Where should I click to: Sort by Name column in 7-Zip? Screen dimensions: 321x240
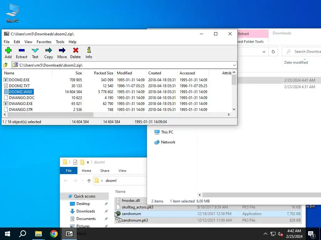(27, 73)
